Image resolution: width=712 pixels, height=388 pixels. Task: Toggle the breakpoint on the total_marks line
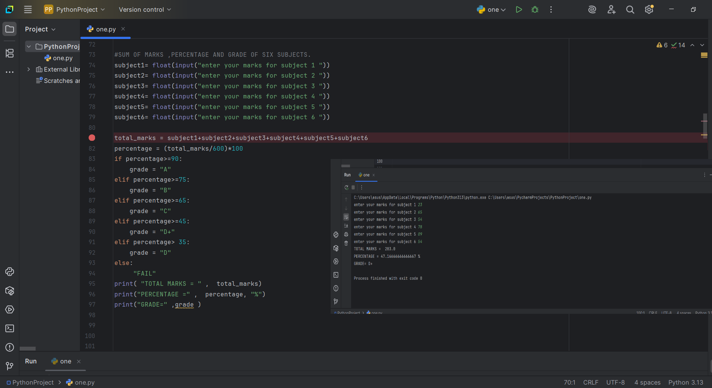[x=92, y=138]
